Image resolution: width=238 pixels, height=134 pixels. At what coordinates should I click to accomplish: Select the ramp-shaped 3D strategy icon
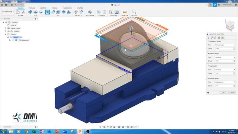pos(69,12)
